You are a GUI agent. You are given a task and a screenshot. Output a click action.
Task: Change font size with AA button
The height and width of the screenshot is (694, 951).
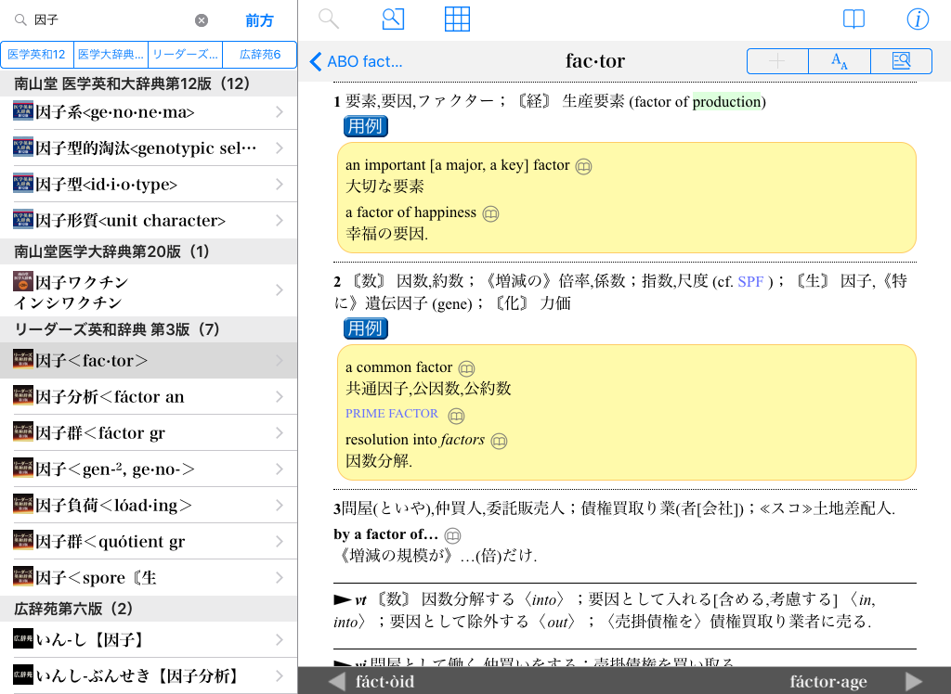pyautogui.click(x=840, y=61)
